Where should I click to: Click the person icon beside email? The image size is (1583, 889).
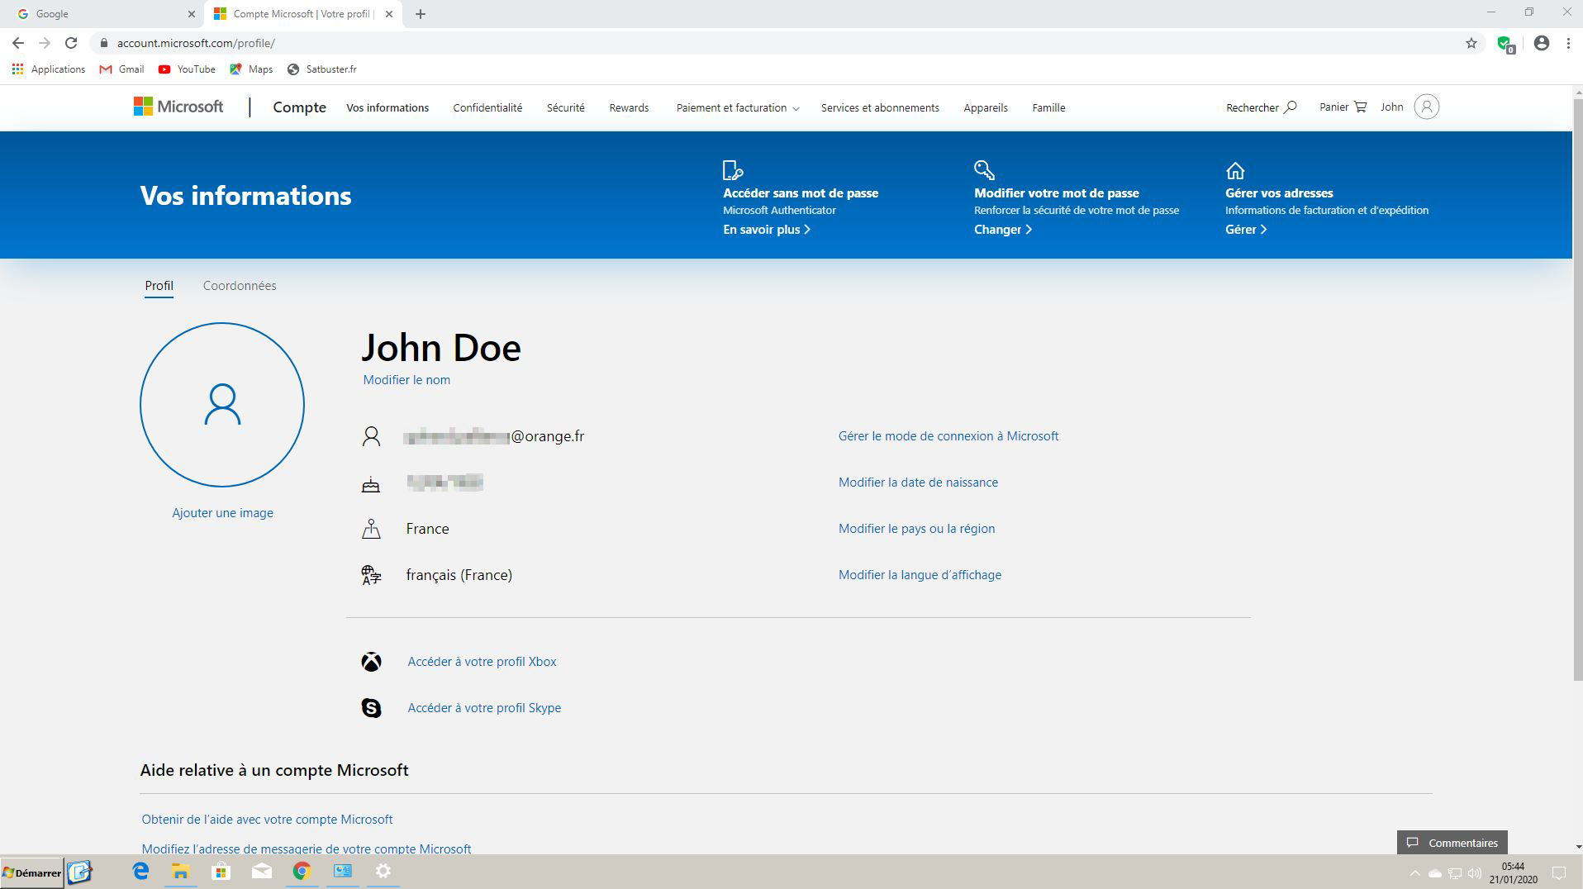(371, 436)
